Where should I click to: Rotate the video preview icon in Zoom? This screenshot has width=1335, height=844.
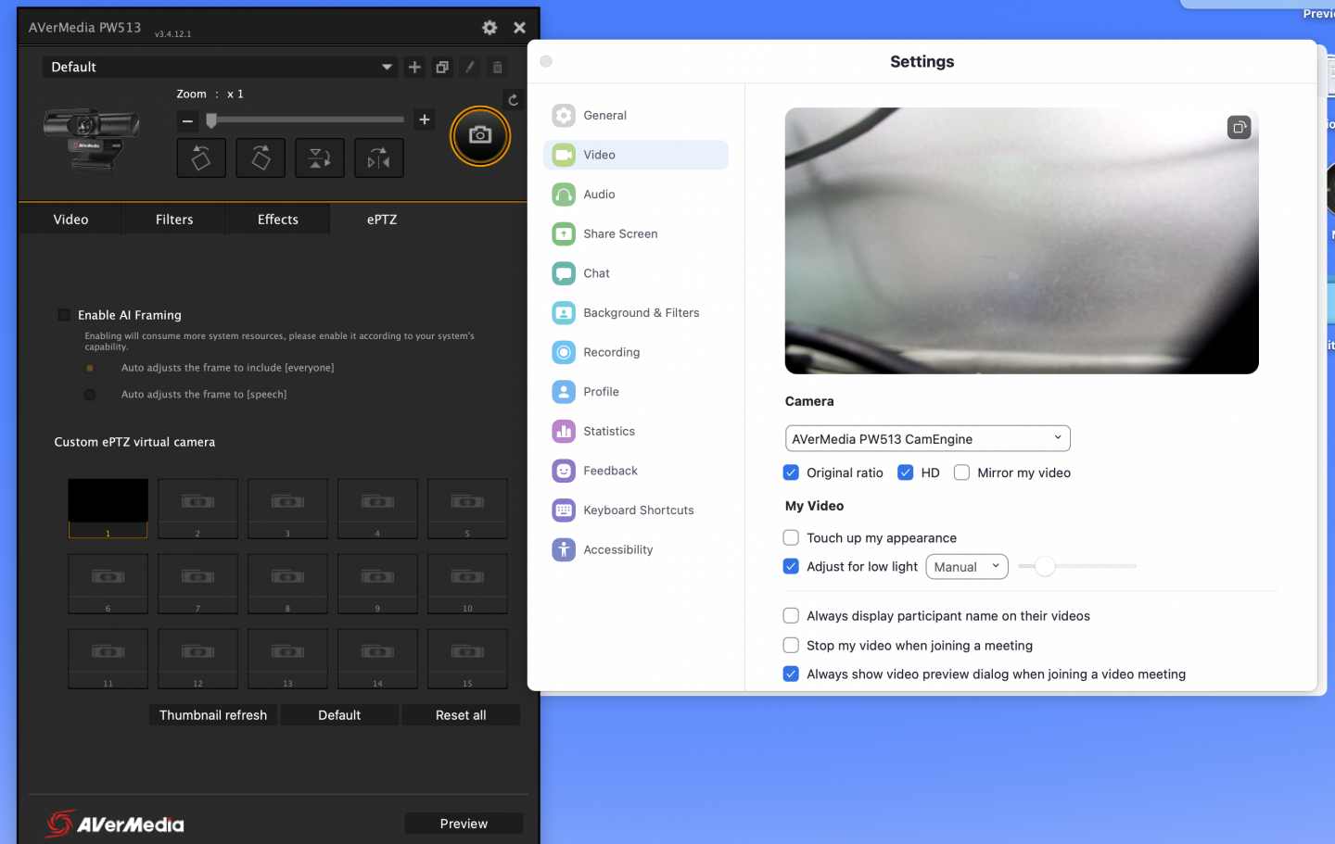pyautogui.click(x=1240, y=127)
